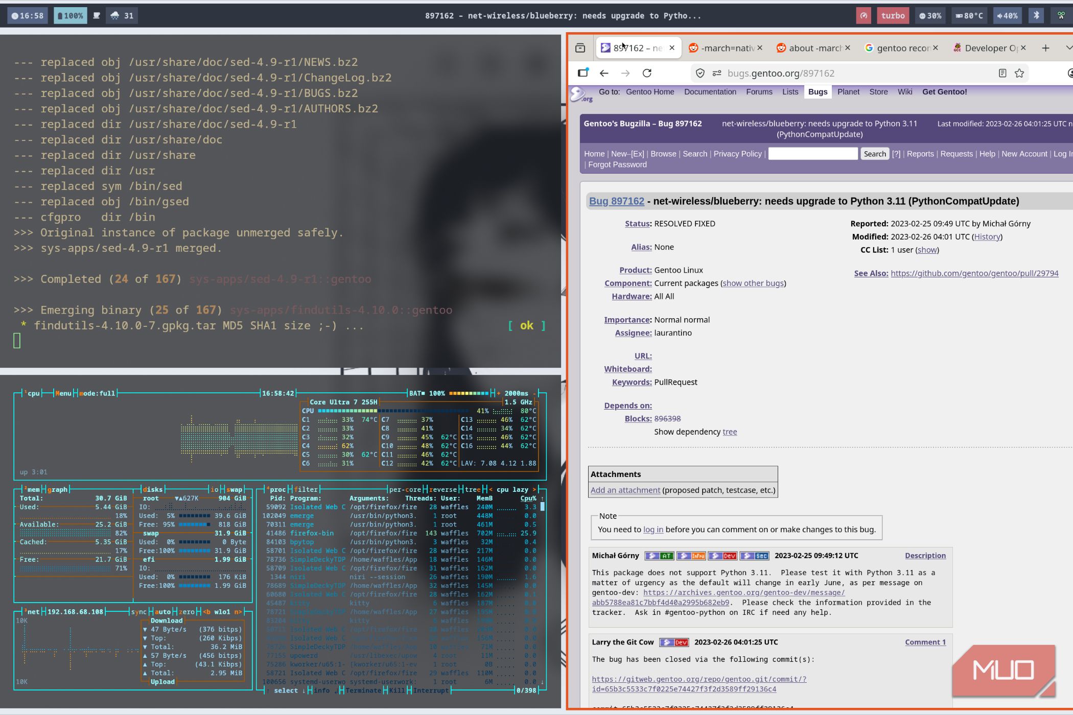Open blocked bug 896398 link
1073x715 pixels.
pos(667,419)
